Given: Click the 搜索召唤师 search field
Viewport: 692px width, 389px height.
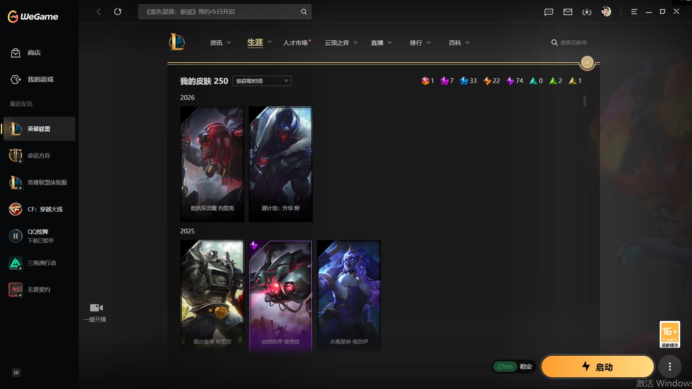Looking at the screenshot, I should pyautogui.click(x=569, y=43).
